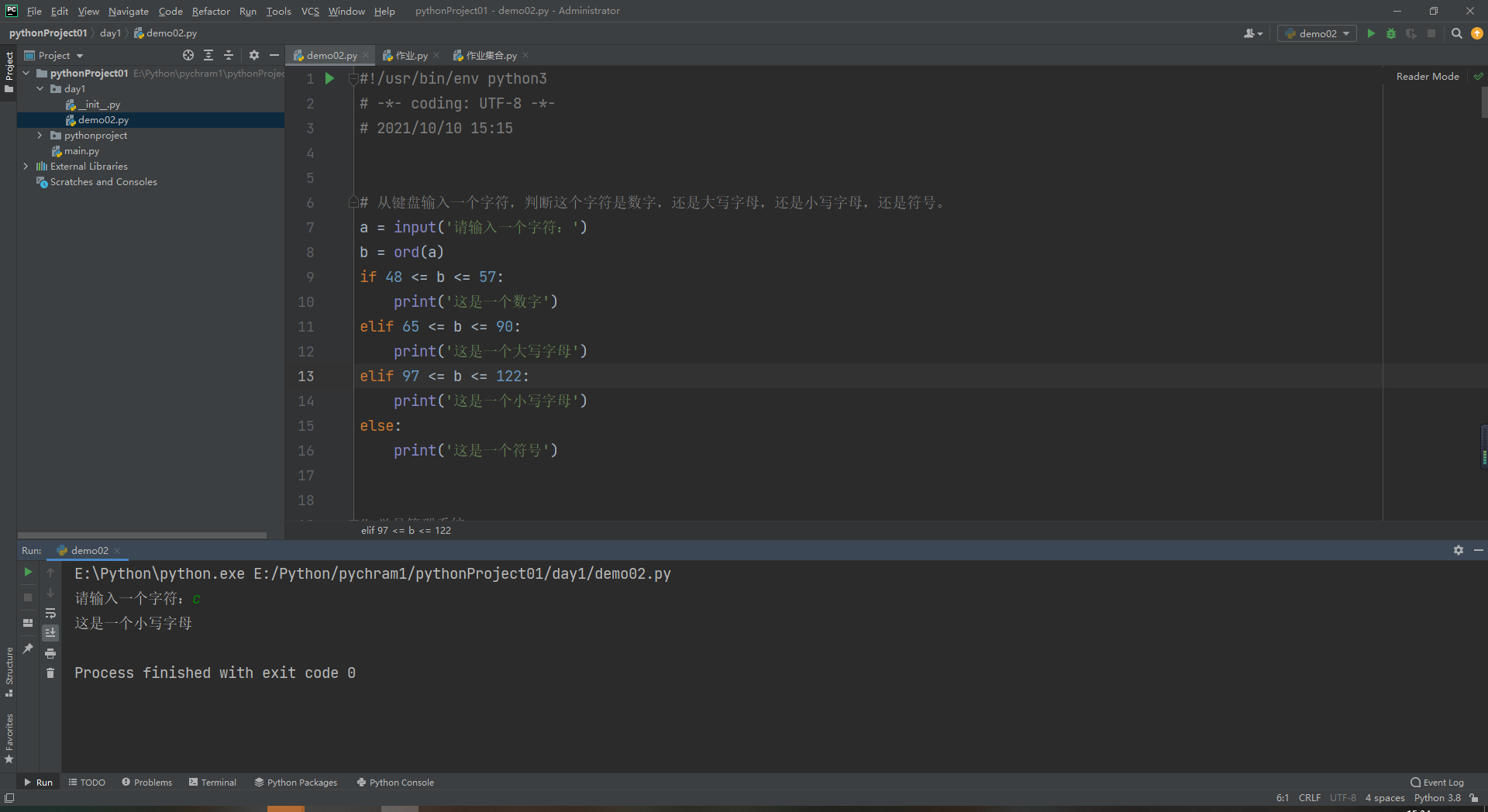Open the Favorites side tool window
The image size is (1488, 812).
coord(9,738)
